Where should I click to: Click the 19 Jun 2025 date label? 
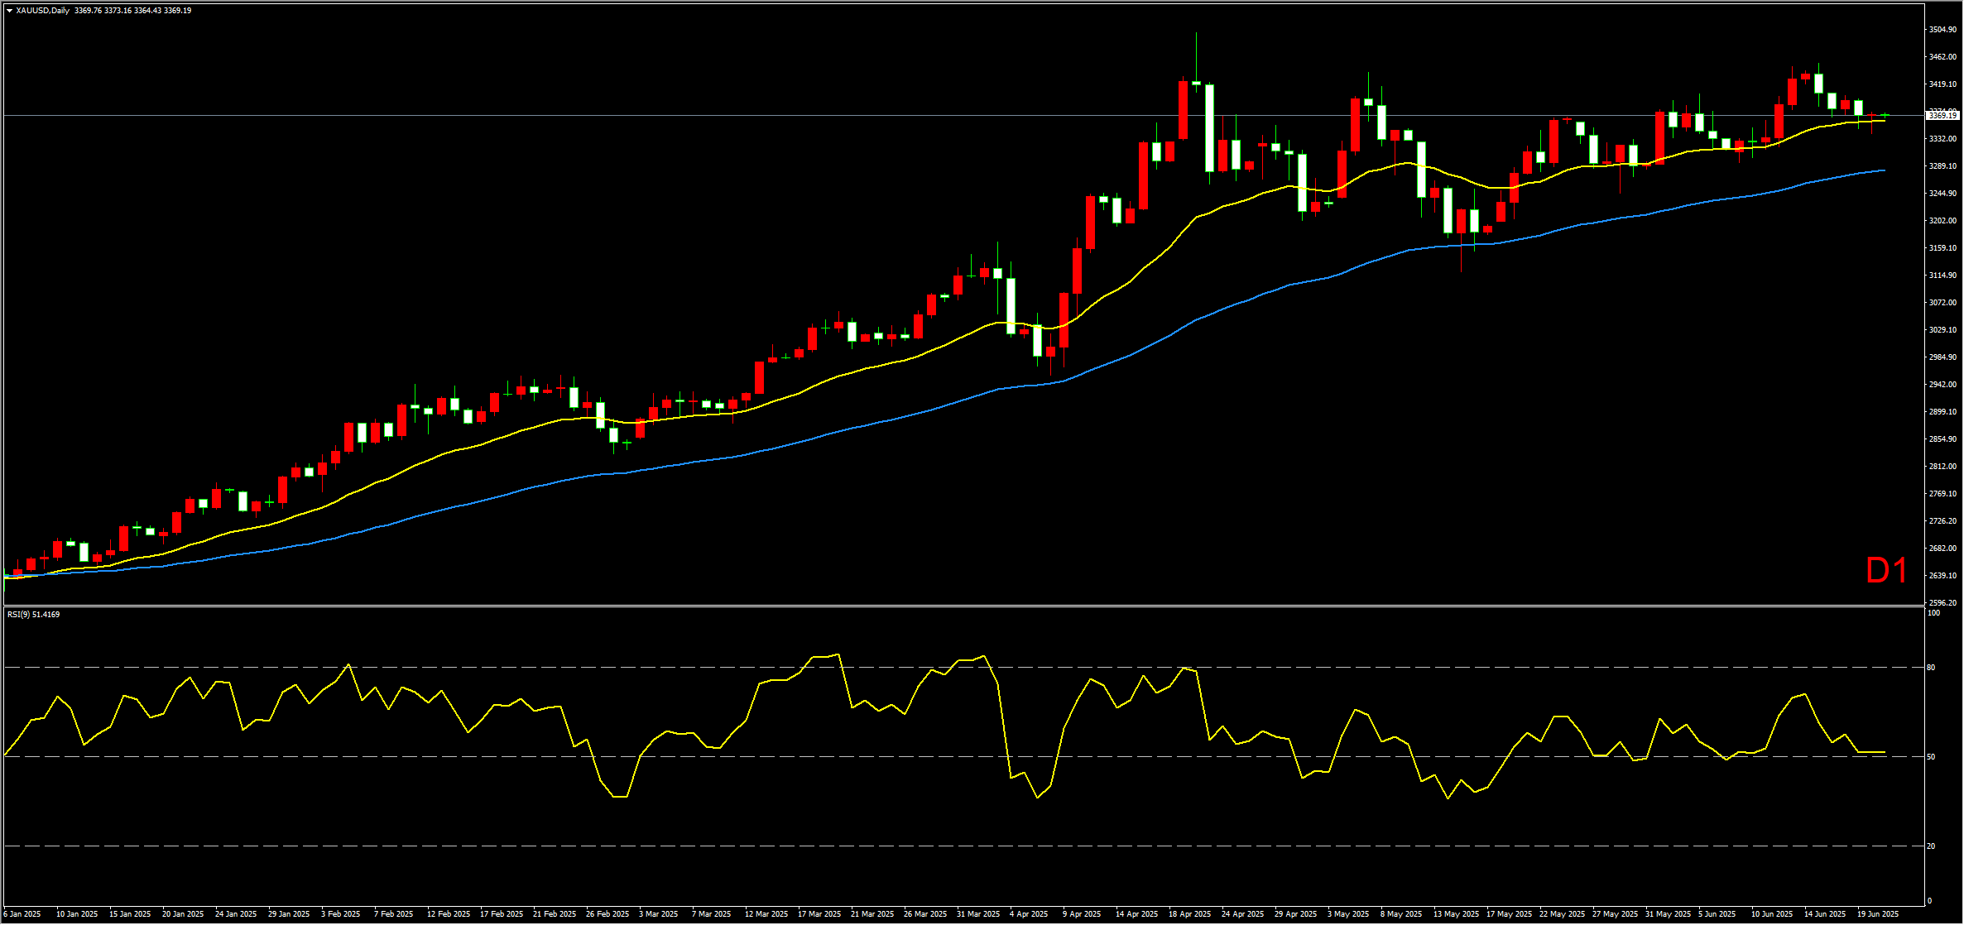point(1878,914)
